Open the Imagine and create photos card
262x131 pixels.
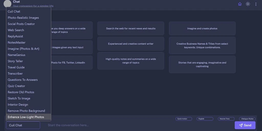(x=202, y=28)
